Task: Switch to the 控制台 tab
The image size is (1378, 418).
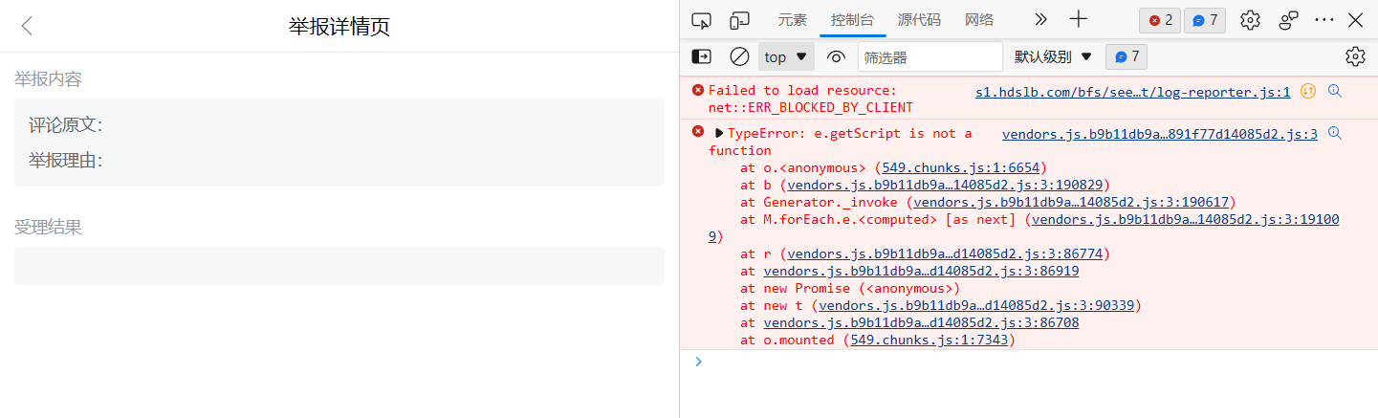Action: click(x=852, y=19)
